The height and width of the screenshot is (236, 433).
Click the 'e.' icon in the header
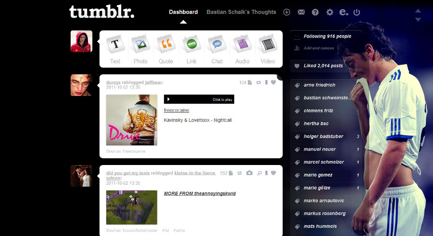(344, 12)
